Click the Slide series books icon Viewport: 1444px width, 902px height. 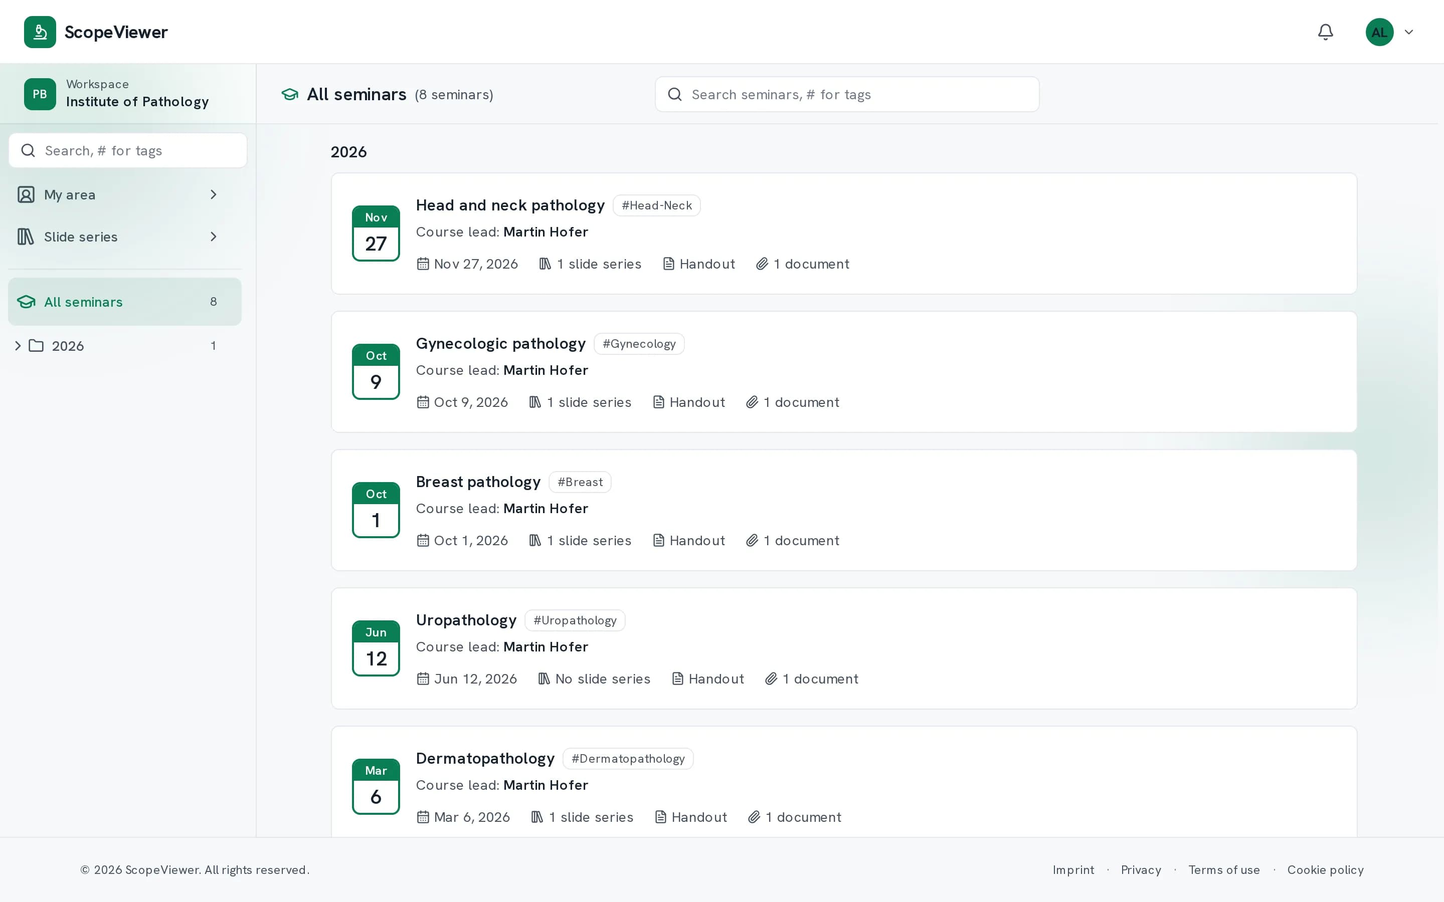[26, 237]
